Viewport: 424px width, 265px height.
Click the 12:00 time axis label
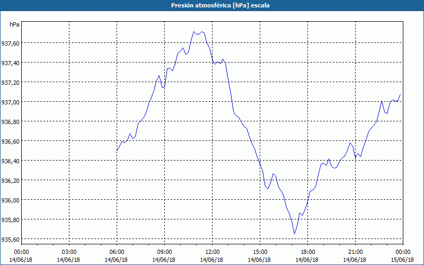212,252
